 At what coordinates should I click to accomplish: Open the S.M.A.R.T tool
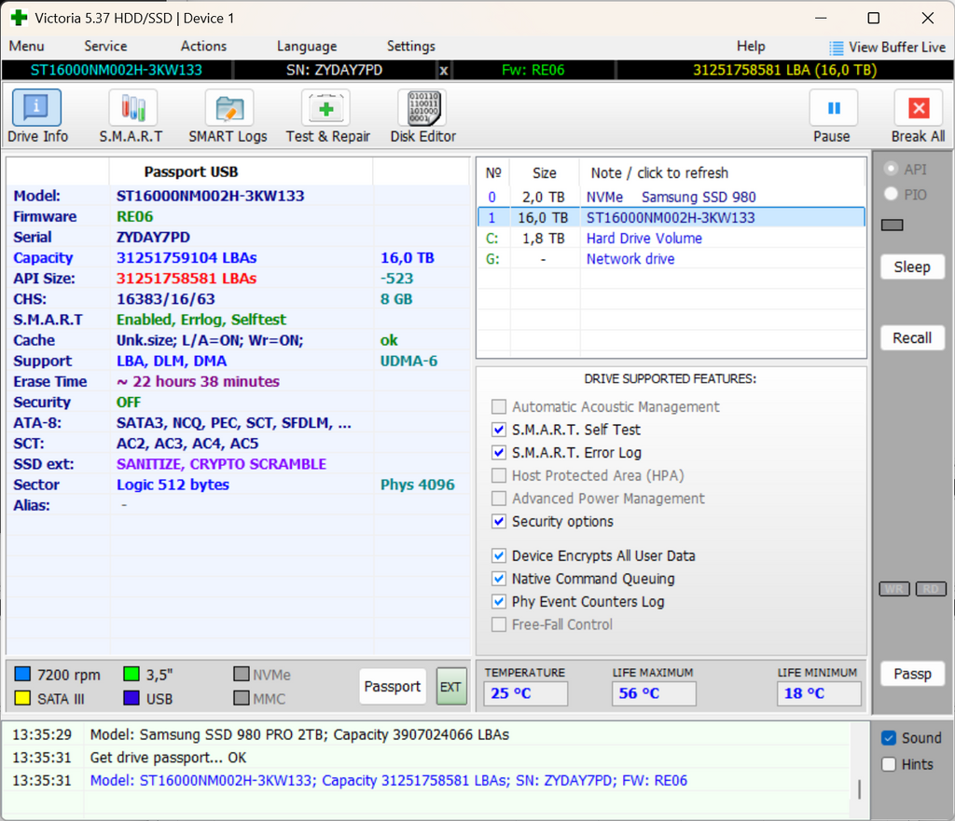tap(131, 109)
